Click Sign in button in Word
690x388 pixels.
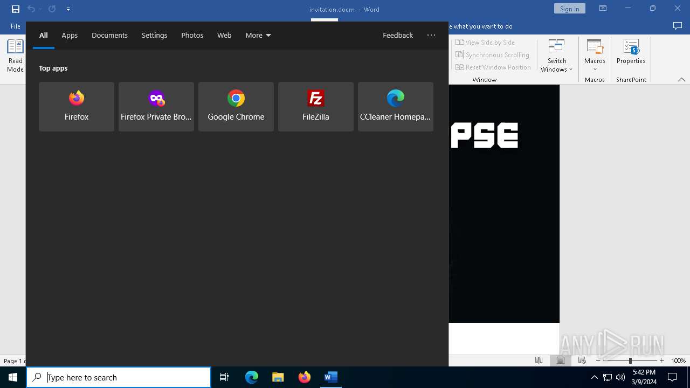(569, 9)
